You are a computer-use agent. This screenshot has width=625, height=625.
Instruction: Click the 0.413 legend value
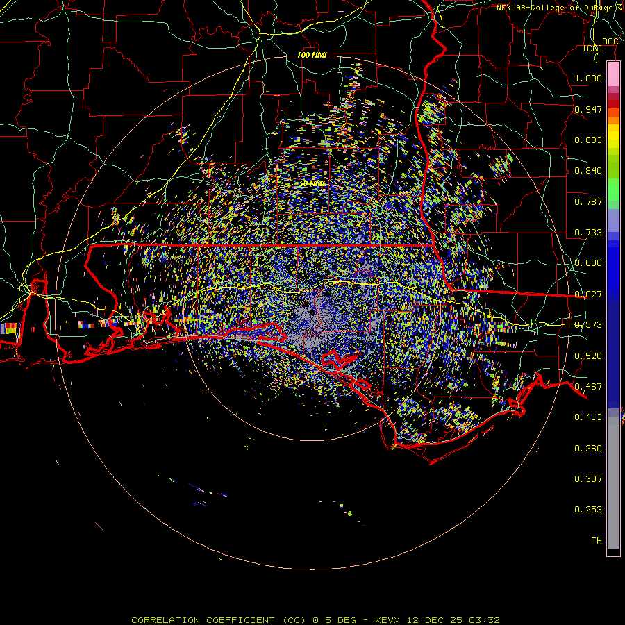588,417
